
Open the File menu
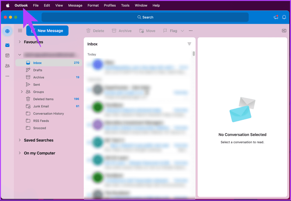pos(36,5)
